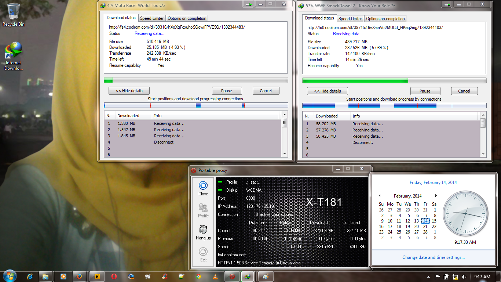Click green arrow icon in Moto Racer title bar

click(x=249, y=4)
